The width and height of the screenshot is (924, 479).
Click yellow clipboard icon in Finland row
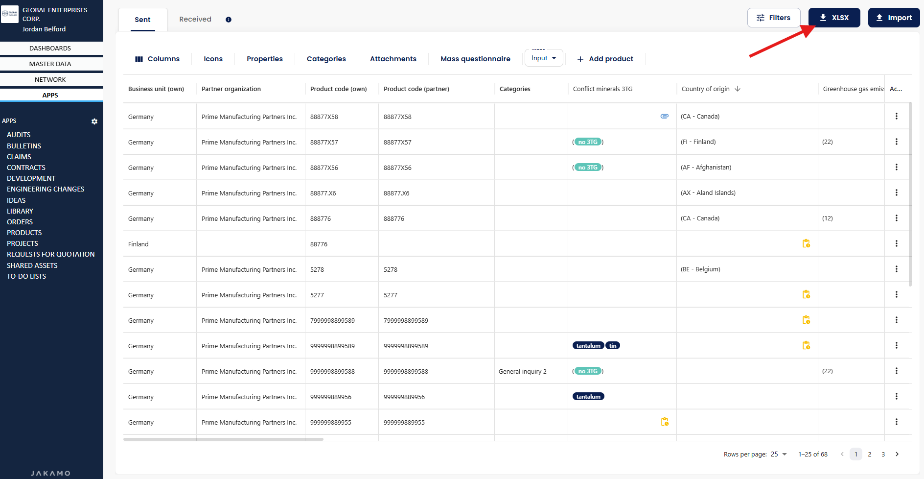[x=806, y=244]
